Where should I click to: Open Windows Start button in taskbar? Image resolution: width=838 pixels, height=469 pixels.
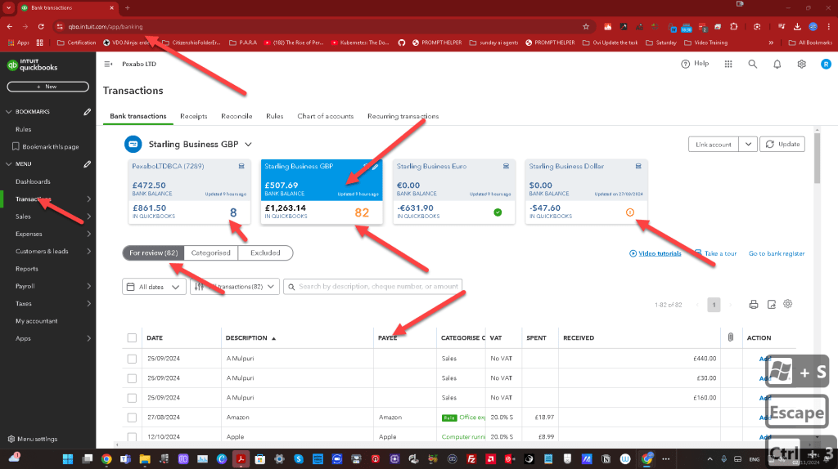coord(68,459)
